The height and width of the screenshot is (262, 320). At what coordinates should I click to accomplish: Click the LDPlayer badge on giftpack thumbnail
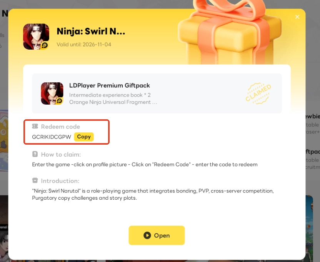click(59, 101)
